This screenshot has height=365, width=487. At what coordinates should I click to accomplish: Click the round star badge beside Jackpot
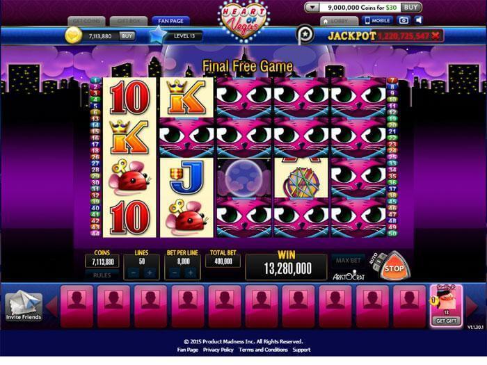click(305, 34)
